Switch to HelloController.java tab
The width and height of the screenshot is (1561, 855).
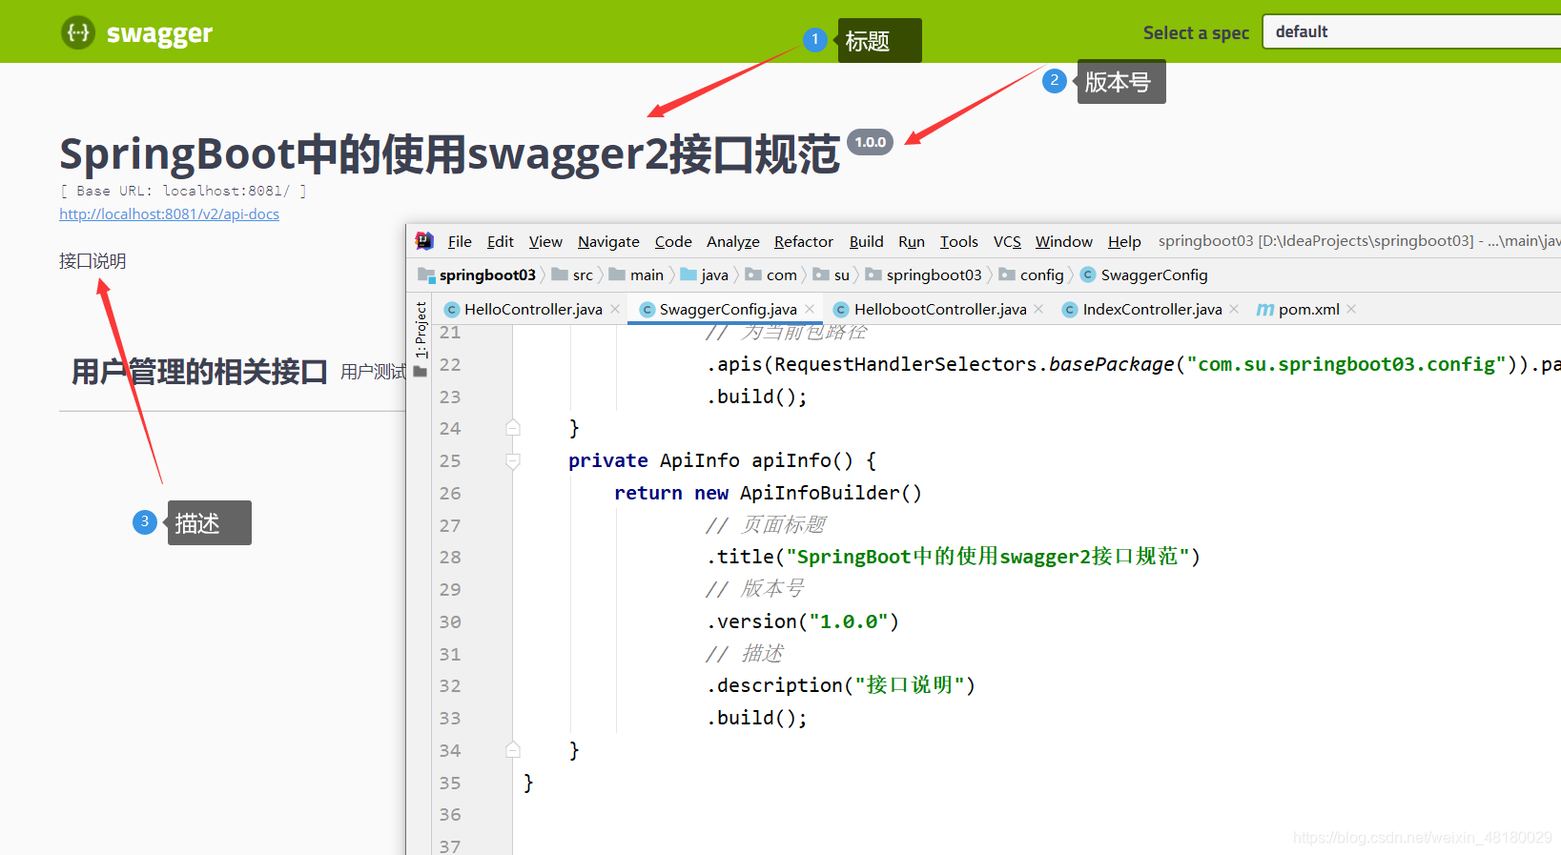pyautogui.click(x=532, y=309)
